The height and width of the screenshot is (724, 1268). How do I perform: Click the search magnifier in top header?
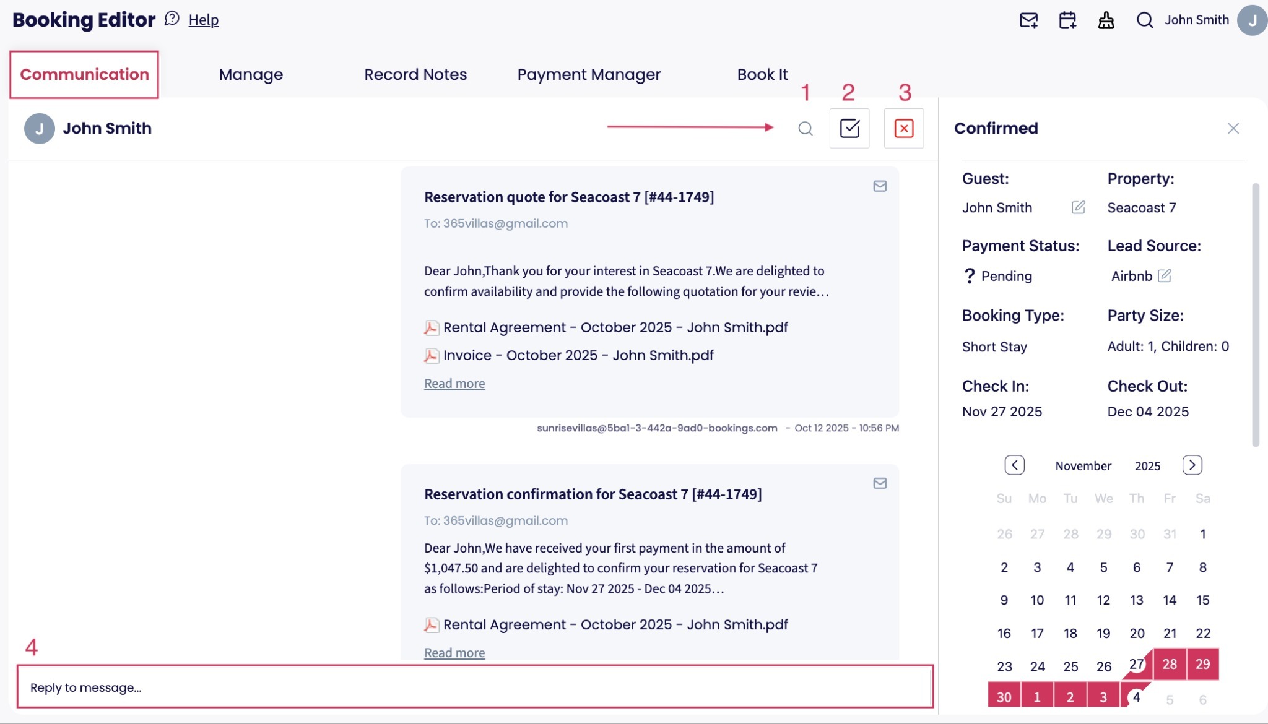pos(1145,20)
